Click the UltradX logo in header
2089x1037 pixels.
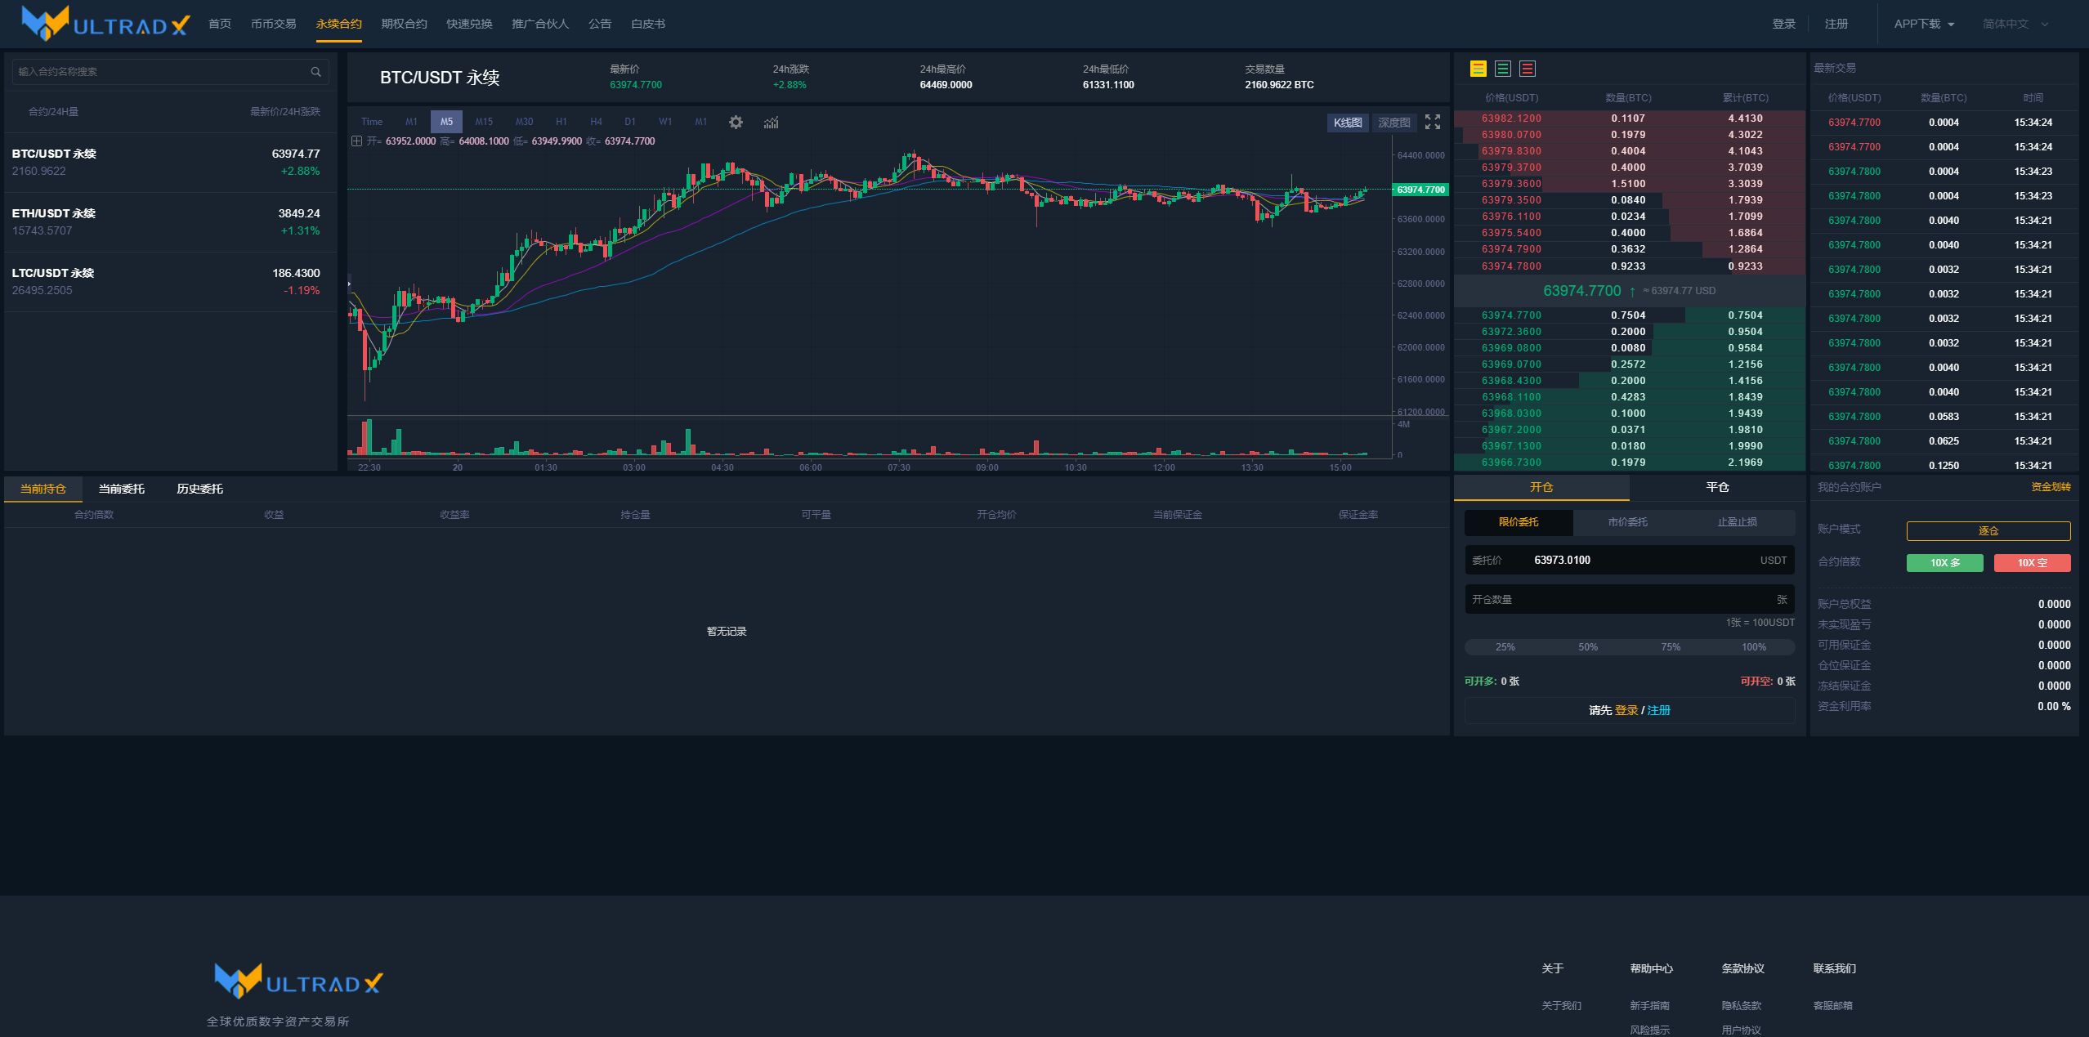click(x=106, y=24)
